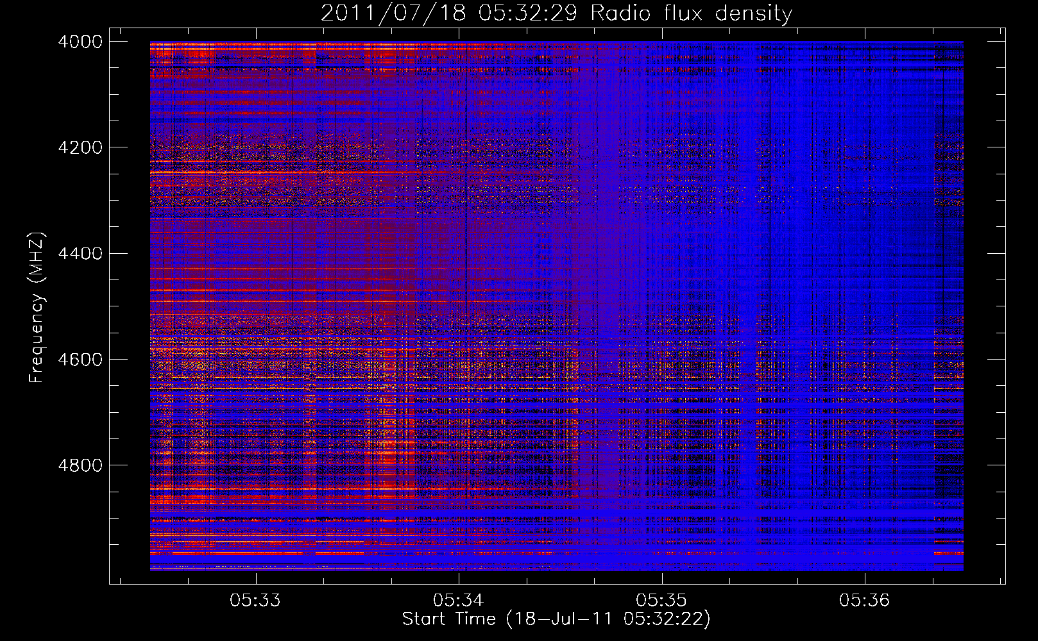
Task: Click the 4800 frequency axis label
Action: click(80, 465)
